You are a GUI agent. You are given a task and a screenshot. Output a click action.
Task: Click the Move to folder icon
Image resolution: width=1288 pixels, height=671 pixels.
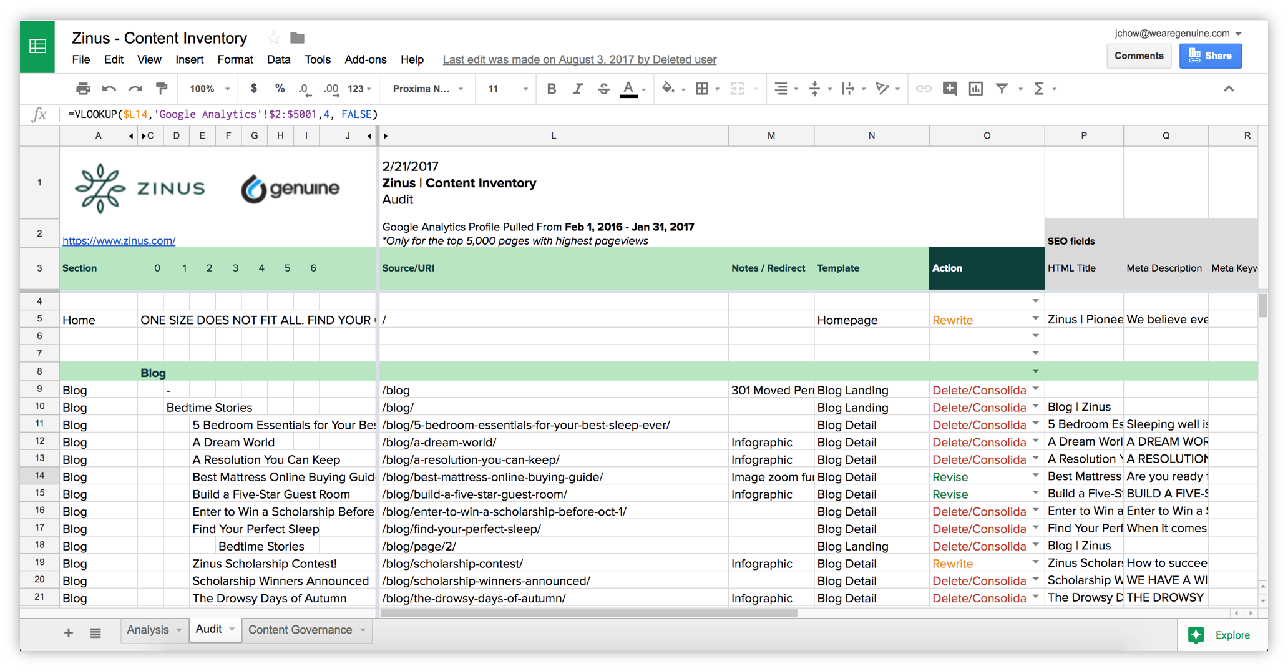298,38
